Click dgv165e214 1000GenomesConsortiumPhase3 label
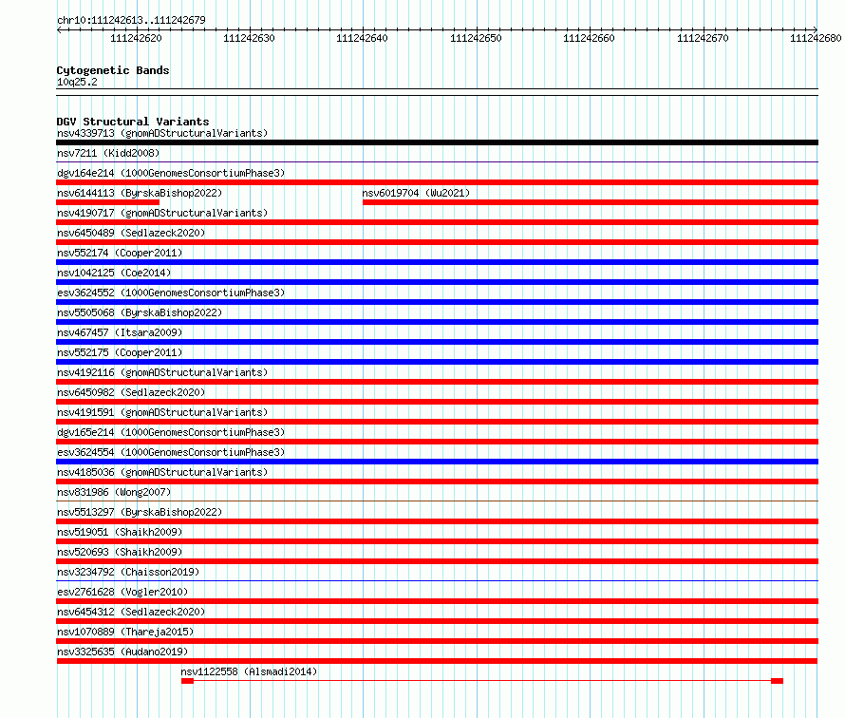Viewport: 845px width, 718px height. pos(171,432)
